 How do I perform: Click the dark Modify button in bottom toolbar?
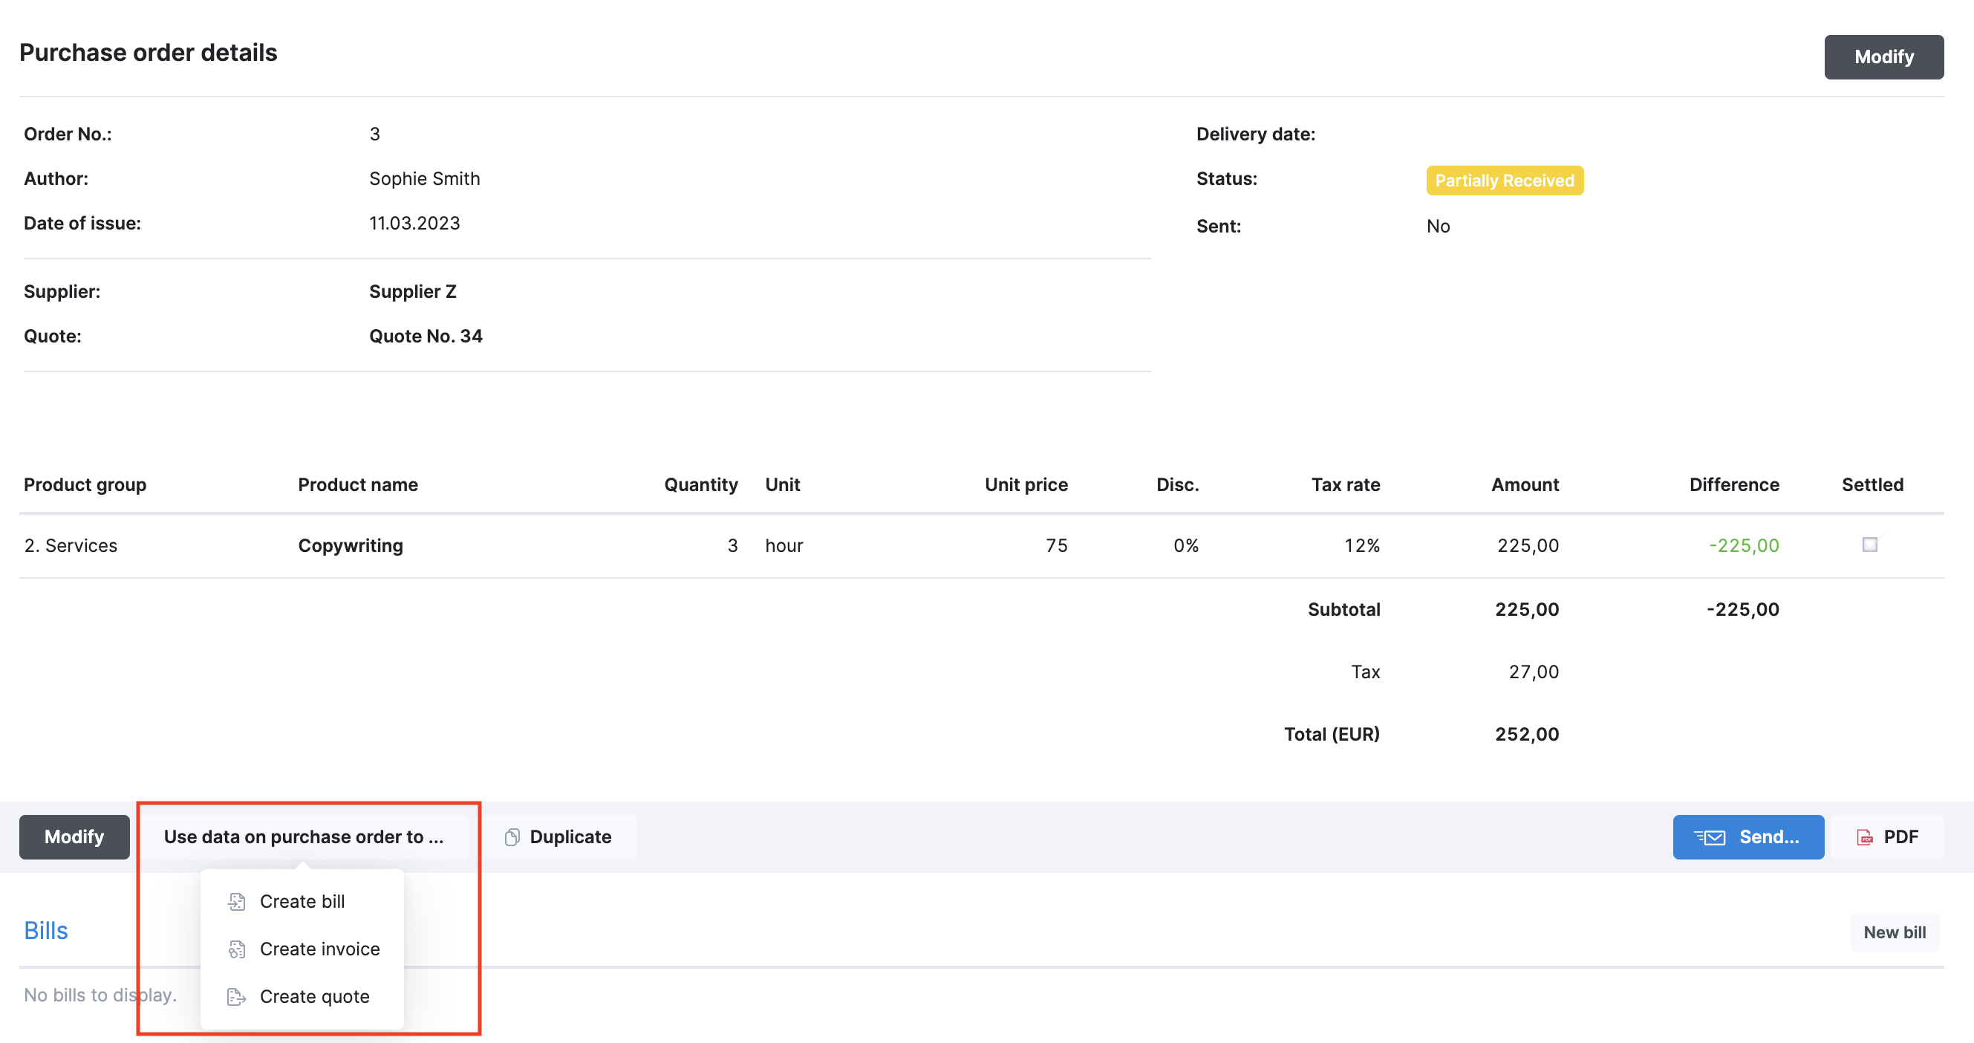74,836
